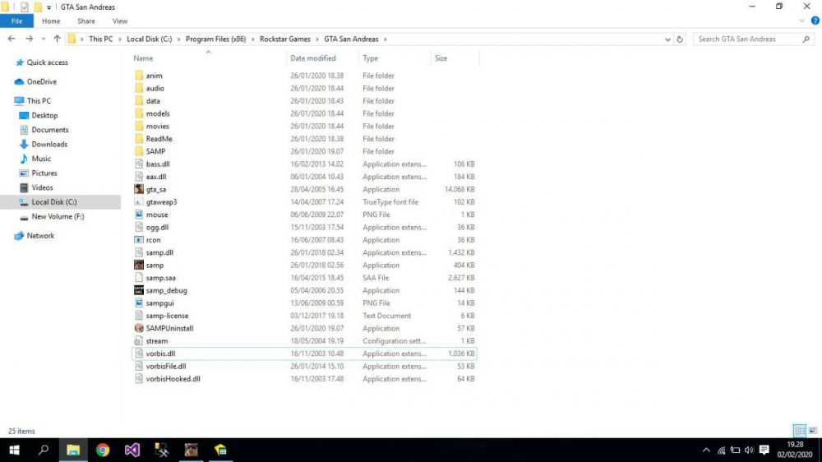This screenshot has width=822, height=462.
Task: Open the Home ribbon tab
Action: click(51, 21)
